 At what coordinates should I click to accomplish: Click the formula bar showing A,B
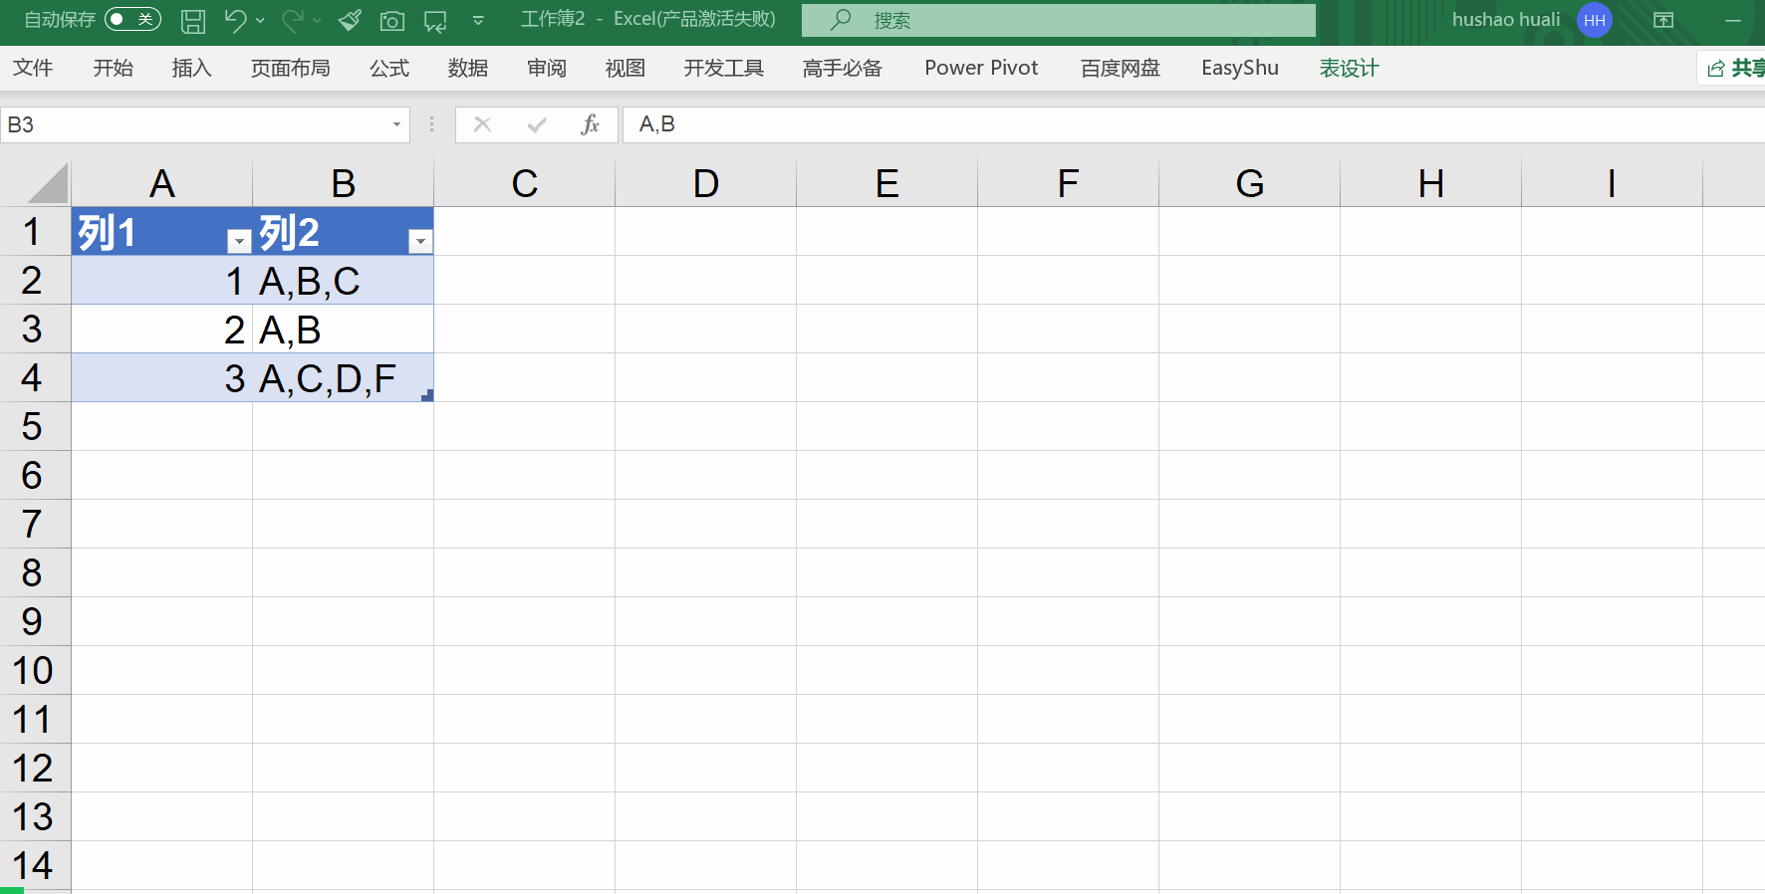[x=1193, y=124]
